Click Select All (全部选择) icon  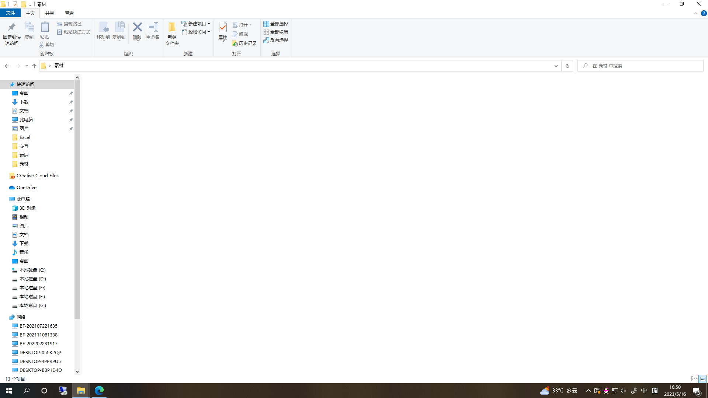[266, 24]
